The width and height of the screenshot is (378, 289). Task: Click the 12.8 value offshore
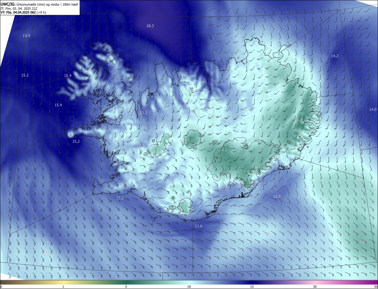click(x=277, y=197)
